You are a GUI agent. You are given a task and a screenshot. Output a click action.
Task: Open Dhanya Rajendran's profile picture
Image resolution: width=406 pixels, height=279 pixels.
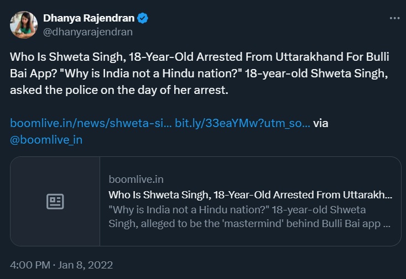23,25
